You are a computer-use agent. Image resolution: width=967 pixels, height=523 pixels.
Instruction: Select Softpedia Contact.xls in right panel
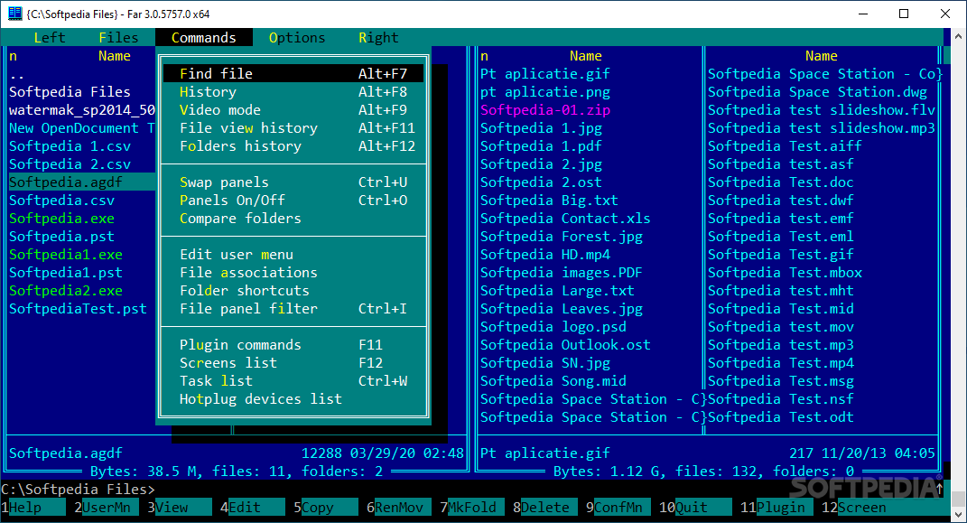565,219
